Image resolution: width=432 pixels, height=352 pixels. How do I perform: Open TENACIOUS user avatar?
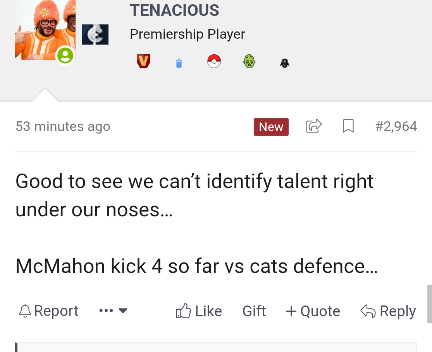45,29
